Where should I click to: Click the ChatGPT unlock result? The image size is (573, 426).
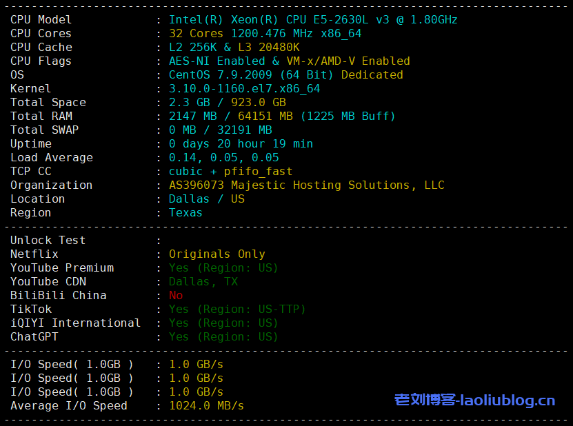click(223, 337)
